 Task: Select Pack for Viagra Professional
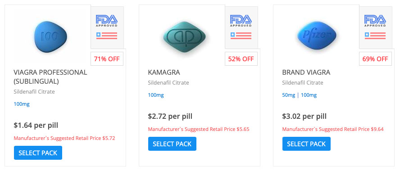(x=38, y=153)
